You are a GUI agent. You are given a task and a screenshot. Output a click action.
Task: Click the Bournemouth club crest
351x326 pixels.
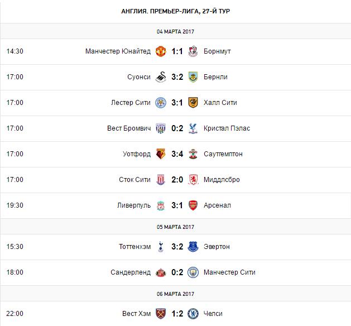point(193,51)
